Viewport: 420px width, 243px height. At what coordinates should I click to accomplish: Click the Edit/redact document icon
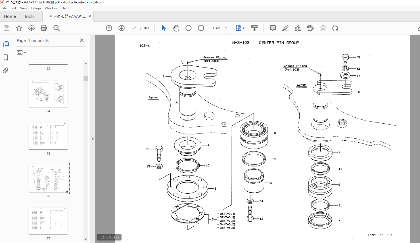[x=310, y=28]
